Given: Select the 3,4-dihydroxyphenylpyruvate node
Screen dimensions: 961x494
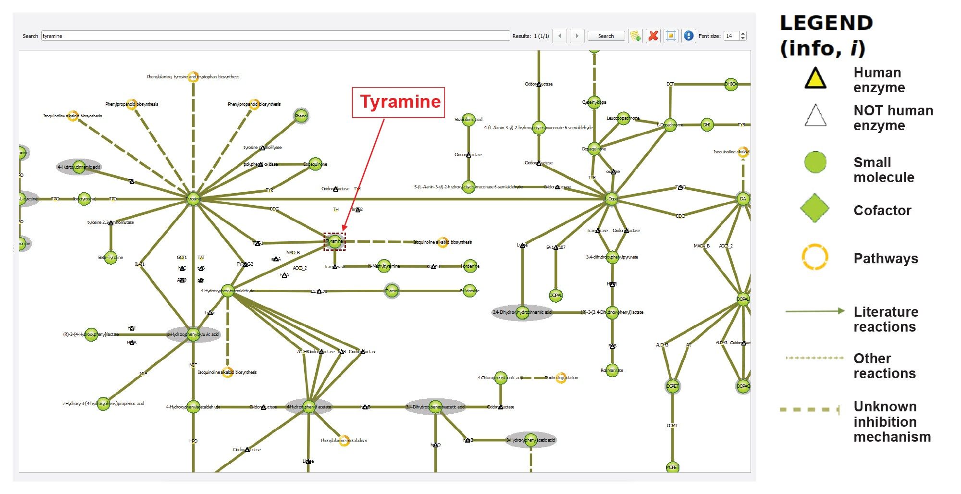Looking at the screenshot, I should coord(612,258).
